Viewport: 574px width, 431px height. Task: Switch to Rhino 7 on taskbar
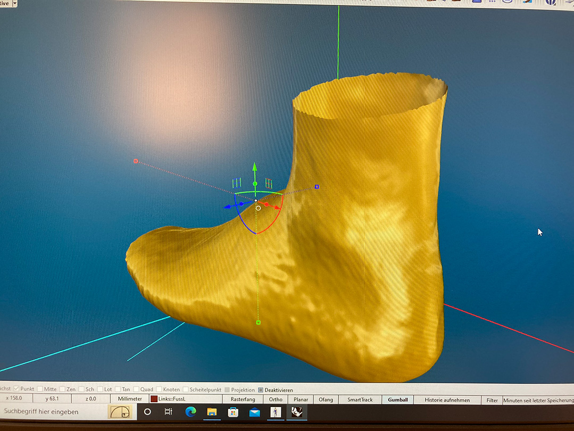296,413
